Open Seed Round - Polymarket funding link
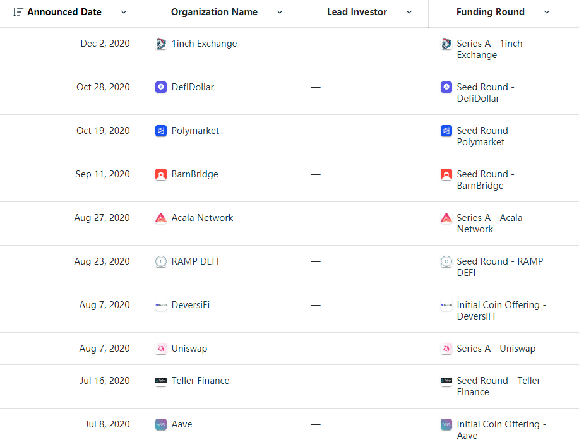This screenshot has width=579, height=442. 486,136
